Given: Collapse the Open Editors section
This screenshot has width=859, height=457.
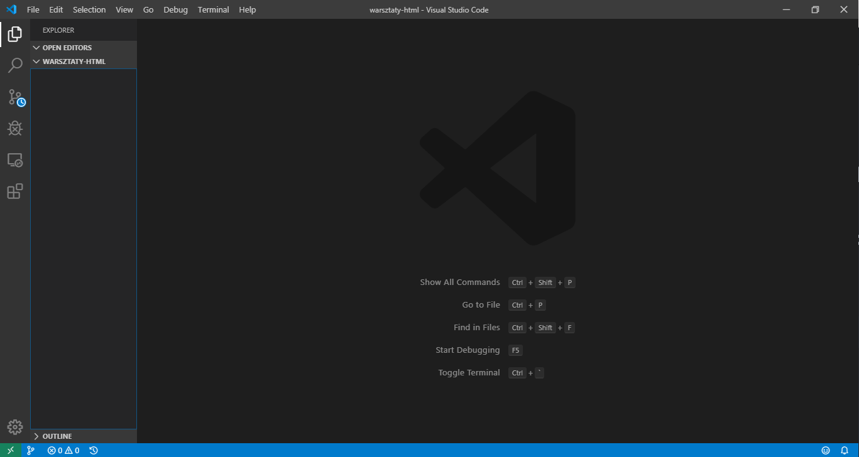Looking at the screenshot, I should coord(84,48).
